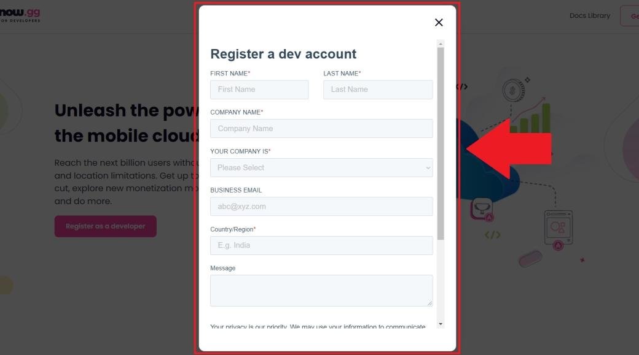This screenshot has width=639, height=355.
Task: Click inside the Message text area
Action: click(x=321, y=291)
